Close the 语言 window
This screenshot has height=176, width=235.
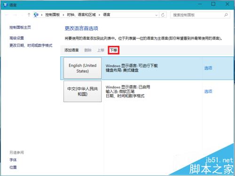click(227, 4)
